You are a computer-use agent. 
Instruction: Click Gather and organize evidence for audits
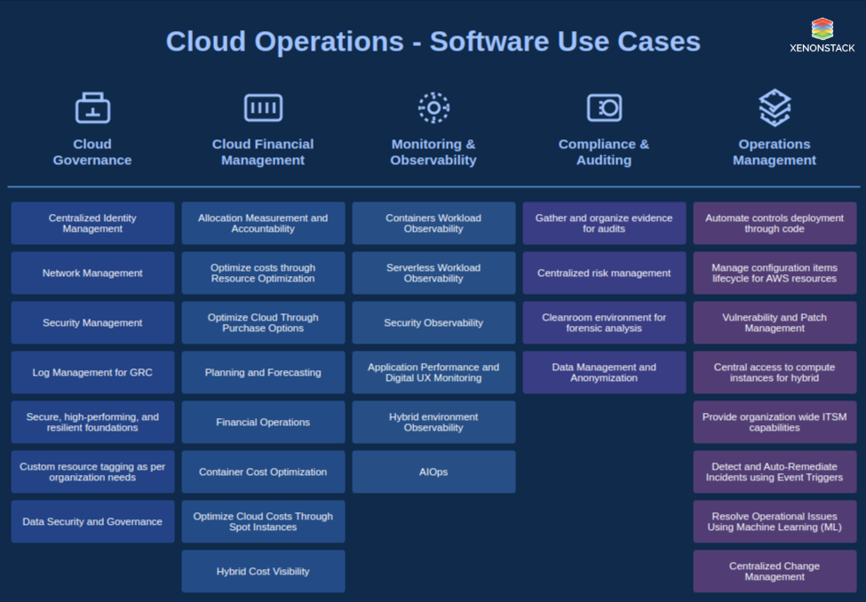tap(604, 223)
